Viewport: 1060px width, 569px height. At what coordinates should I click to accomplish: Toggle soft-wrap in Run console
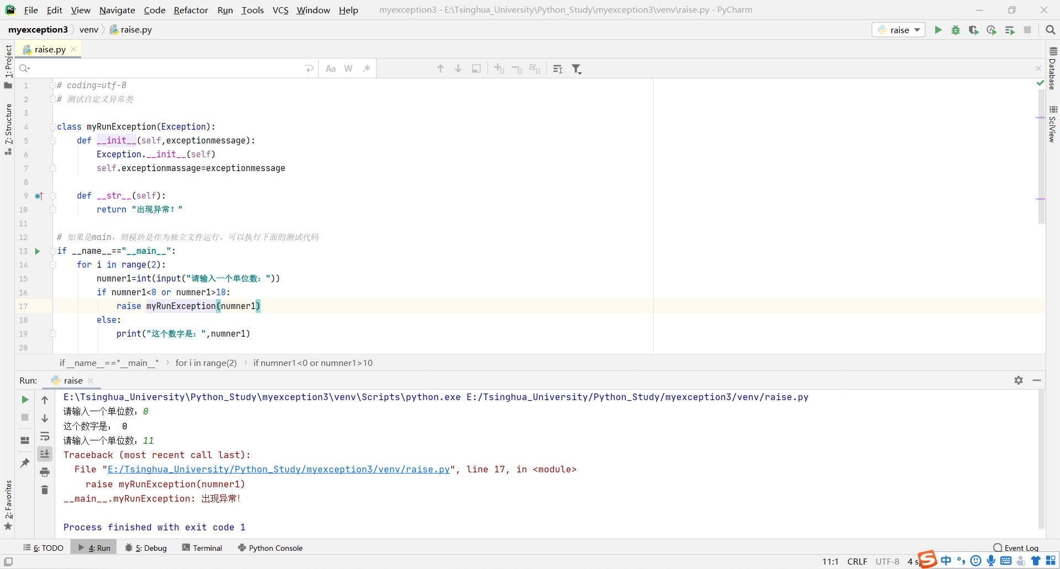tap(45, 437)
